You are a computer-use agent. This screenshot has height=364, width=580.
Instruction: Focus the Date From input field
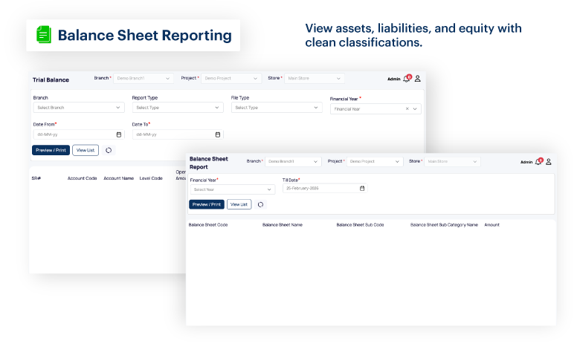point(79,134)
